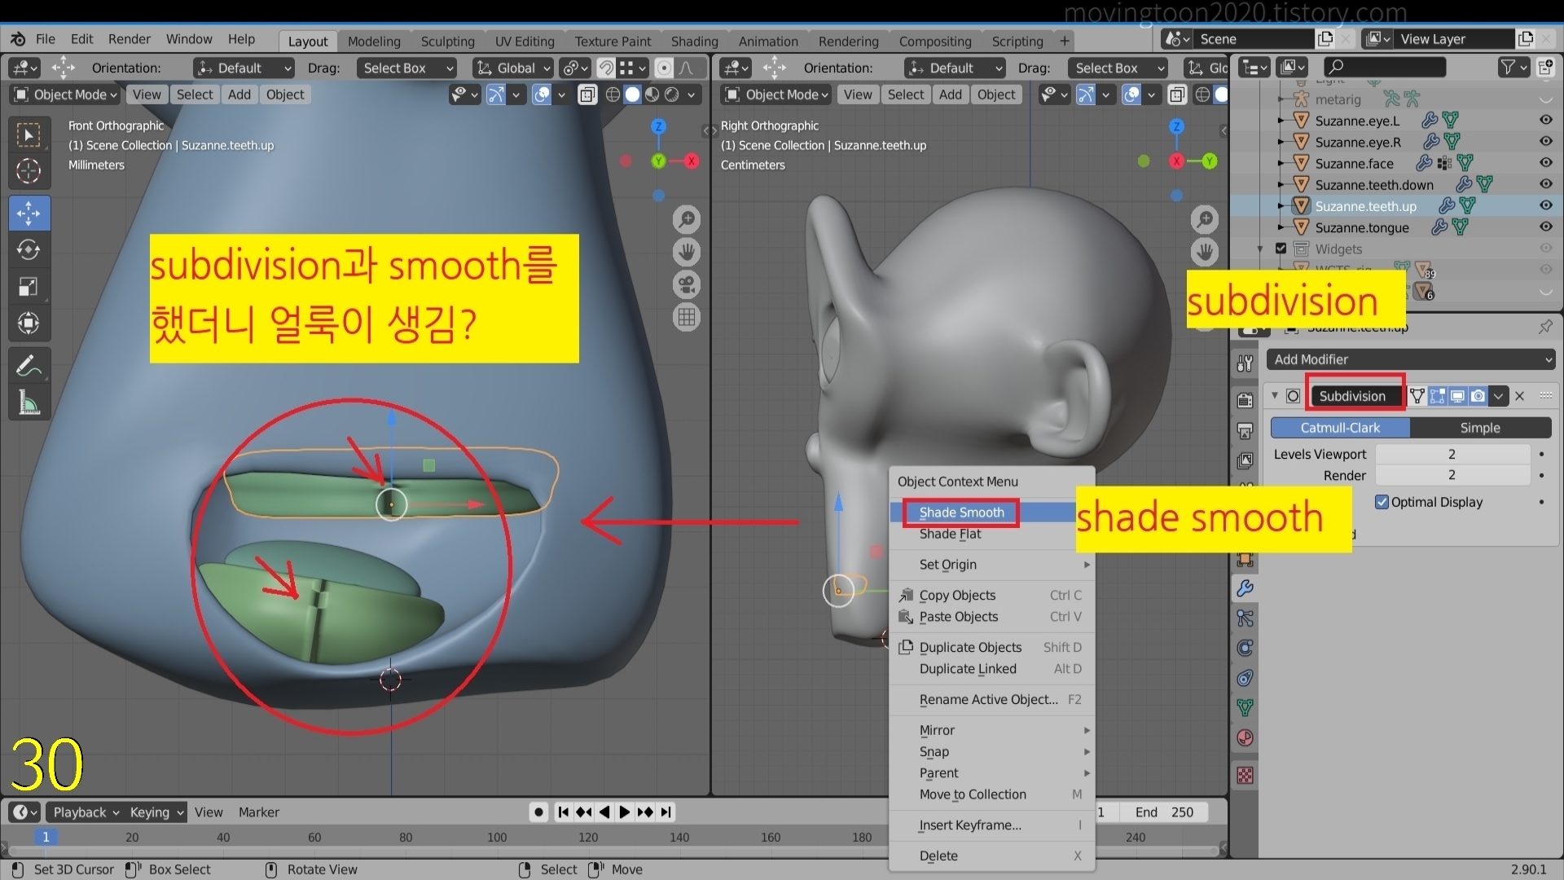Adjust Levels Viewport value field
This screenshot has width=1564, height=880.
coord(1452,454)
